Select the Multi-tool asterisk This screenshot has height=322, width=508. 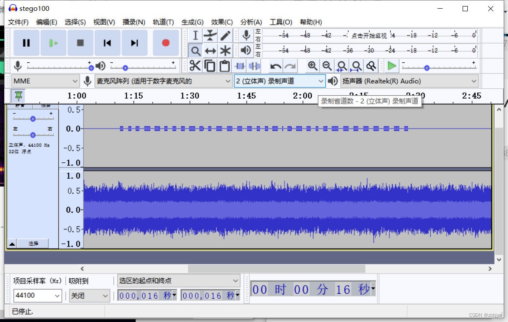pyautogui.click(x=225, y=51)
